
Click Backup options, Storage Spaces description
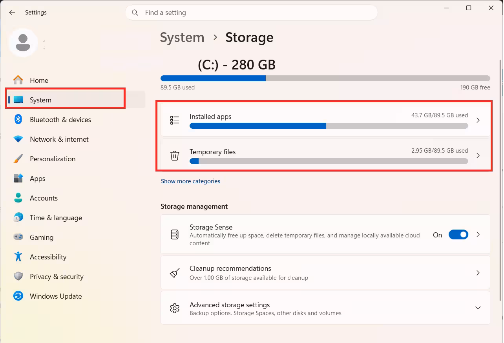[x=265, y=313]
